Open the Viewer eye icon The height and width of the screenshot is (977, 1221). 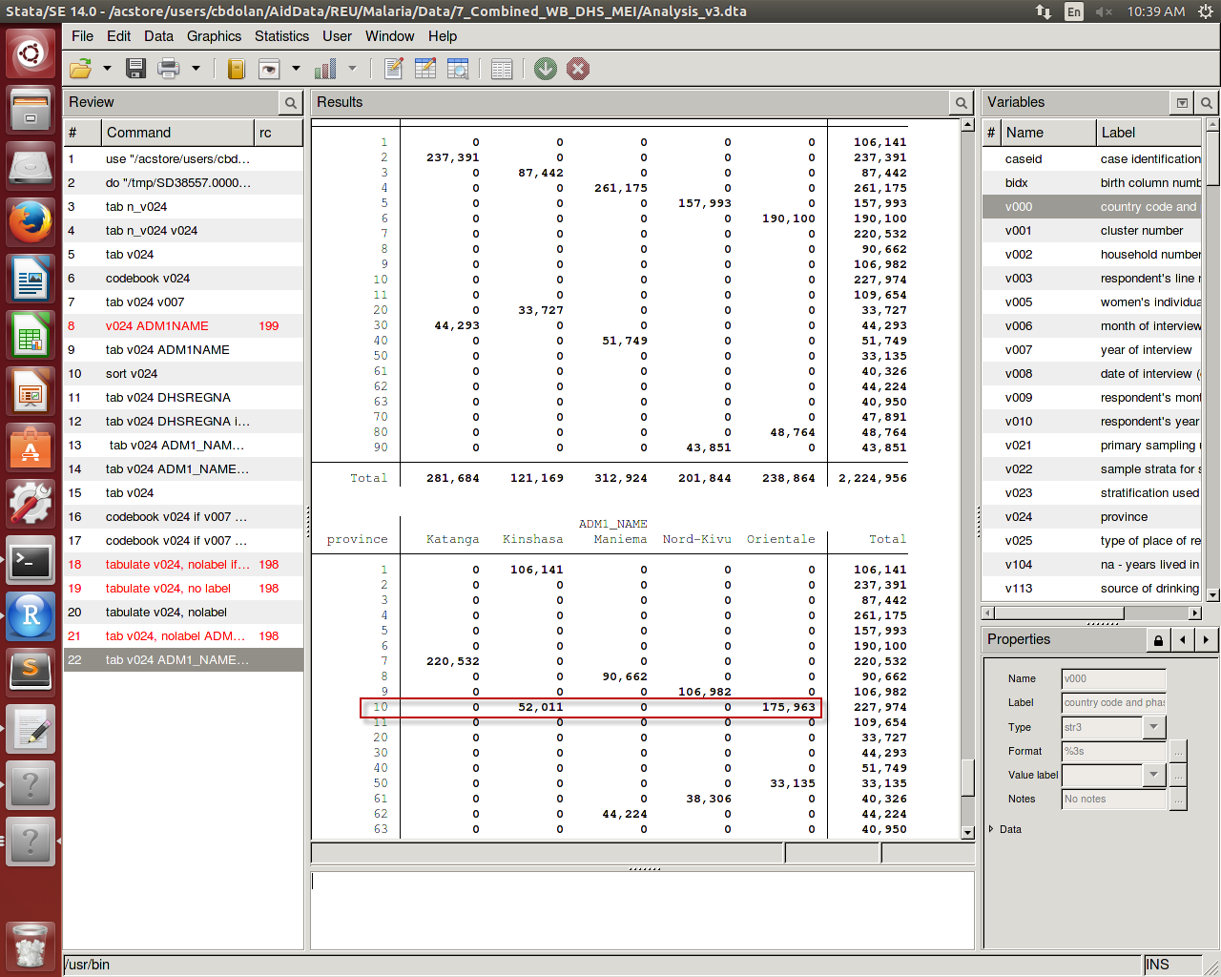(269, 69)
